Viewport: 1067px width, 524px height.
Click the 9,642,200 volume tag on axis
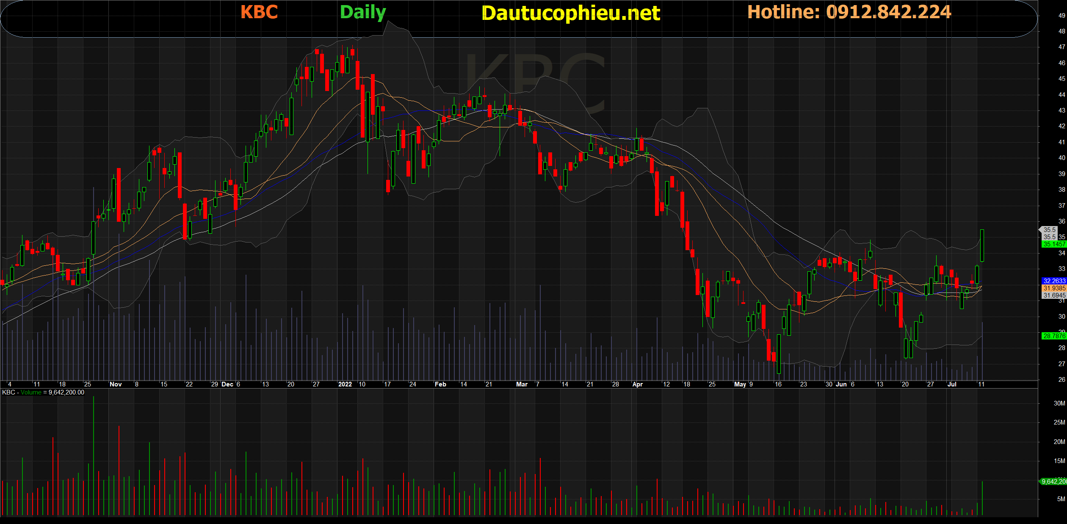point(1054,482)
